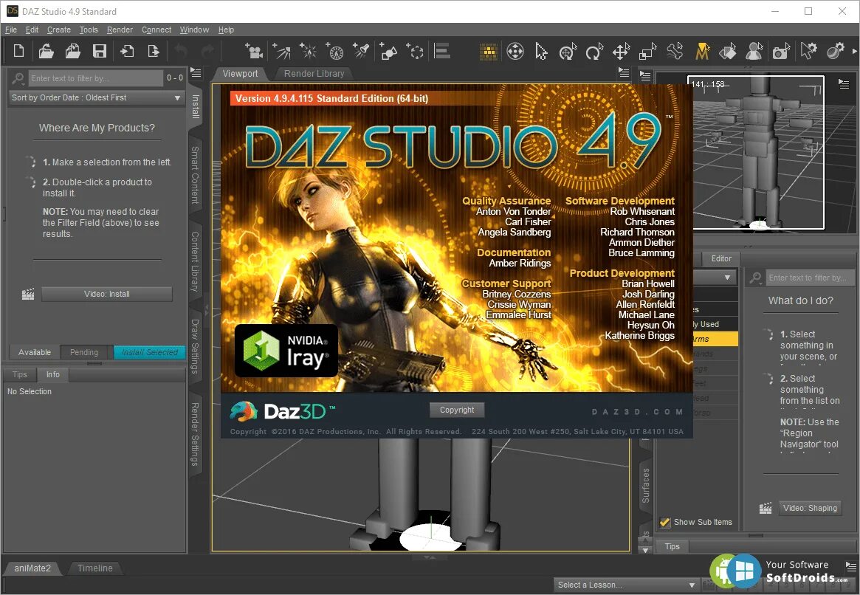
Task: Open the Draw Settings side tab
Action: click(196, 346)
